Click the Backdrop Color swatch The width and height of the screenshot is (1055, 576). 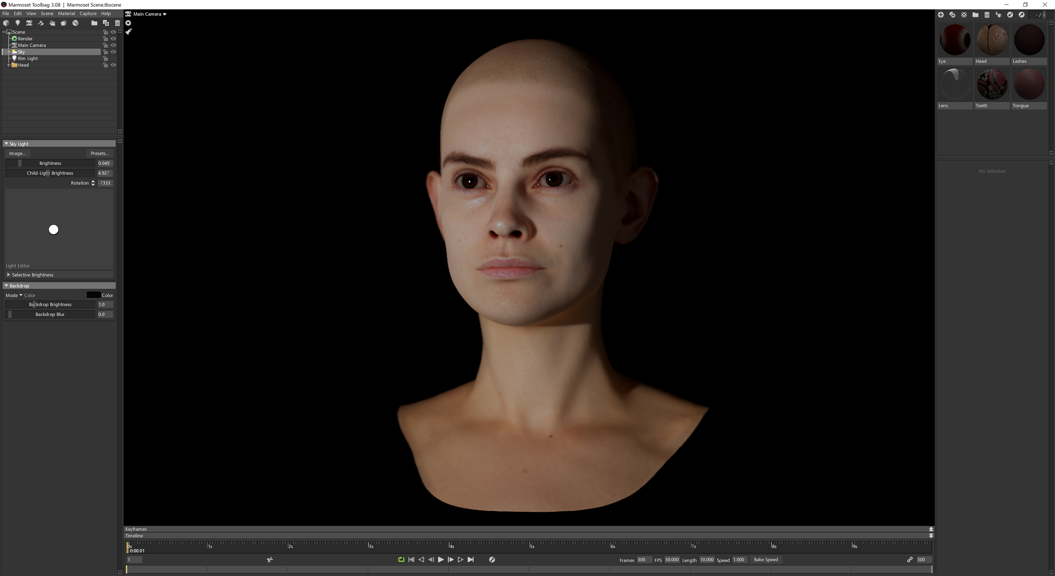coord(93,295)
